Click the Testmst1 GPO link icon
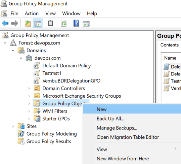Image resolution: width=181 pixels, height=164 pixels. pyautogui.click(x=37, y=73)
